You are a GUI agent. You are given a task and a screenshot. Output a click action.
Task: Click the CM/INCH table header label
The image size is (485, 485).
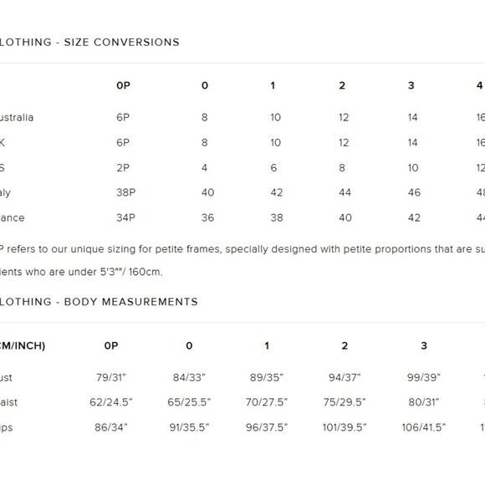click(x=23, y=345)
